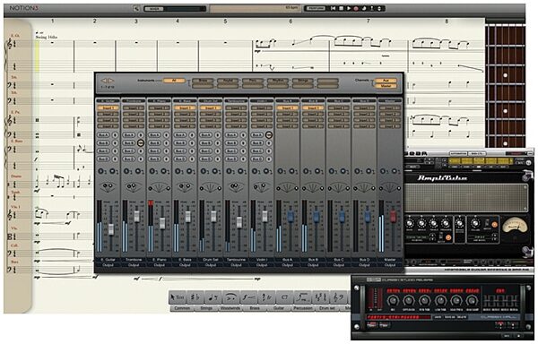This screenshot has height=344, width=538.
Task: Click the wrench icon left of Mixer button
Action: (136, 9)
